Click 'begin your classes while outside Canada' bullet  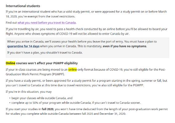tap(42, 98)
